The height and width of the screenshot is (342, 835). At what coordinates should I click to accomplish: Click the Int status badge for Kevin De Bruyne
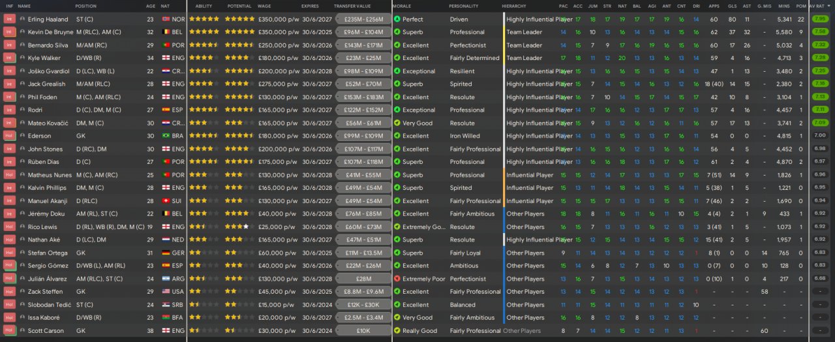pos(9,32)
